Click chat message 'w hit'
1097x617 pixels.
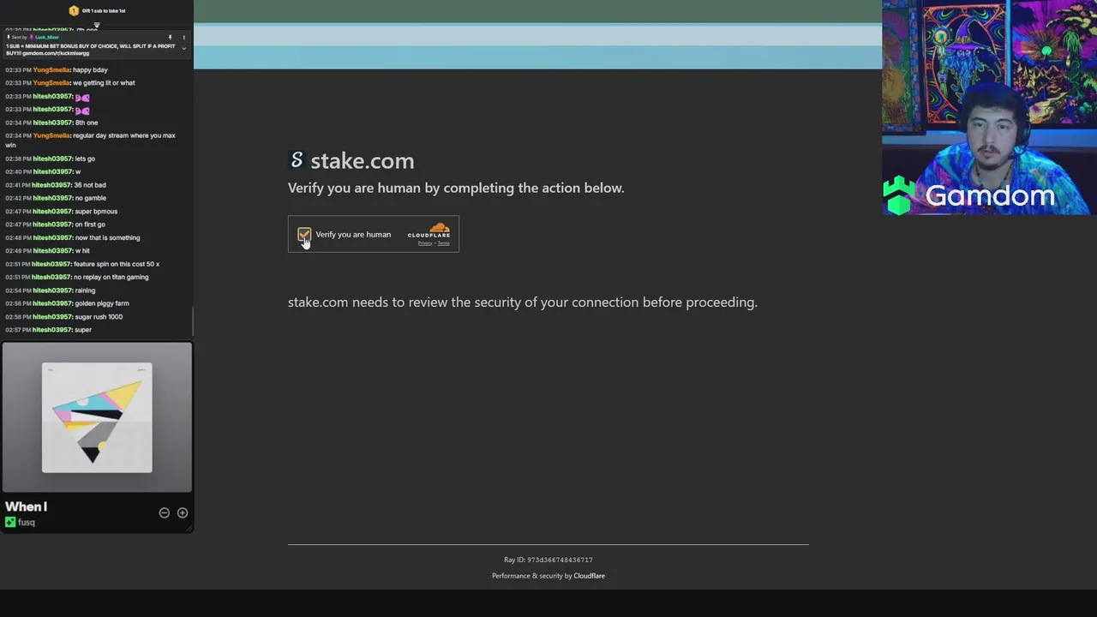[82, 251]
